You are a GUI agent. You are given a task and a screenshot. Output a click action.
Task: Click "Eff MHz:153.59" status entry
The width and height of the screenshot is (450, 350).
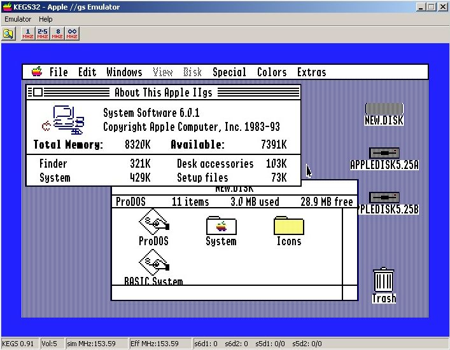[x=155, y=344]
